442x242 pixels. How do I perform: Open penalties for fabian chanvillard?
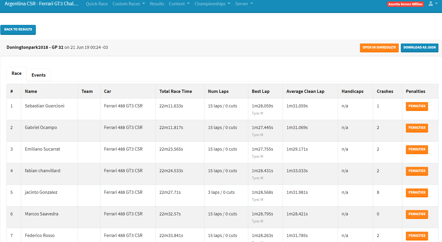click(x=417, y=171)
